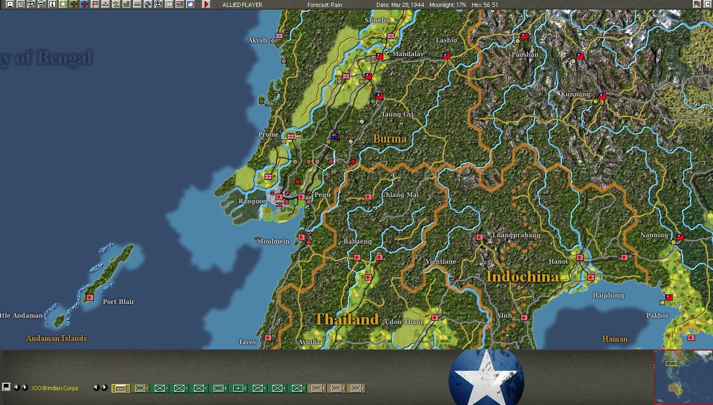Select the Chinese flag unit at Mandalay
This screenshot has width=713, height=405.
[380, 56]
